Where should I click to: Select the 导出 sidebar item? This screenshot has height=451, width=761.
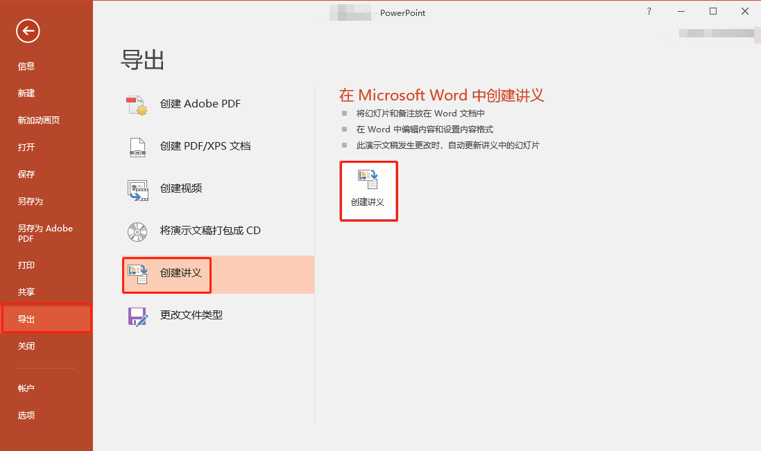46,318
